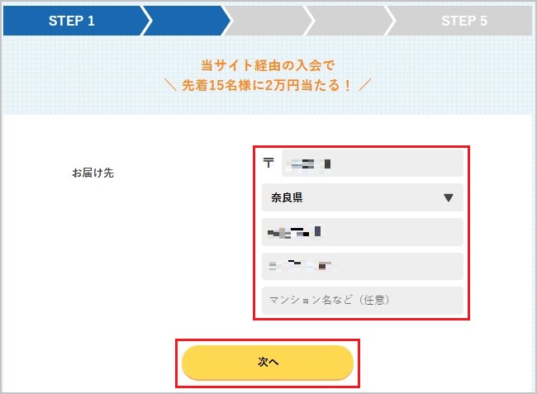This screenshot has width=537, height=394.
Task: Select the third gray step arrow
Action: pos(268,21)
